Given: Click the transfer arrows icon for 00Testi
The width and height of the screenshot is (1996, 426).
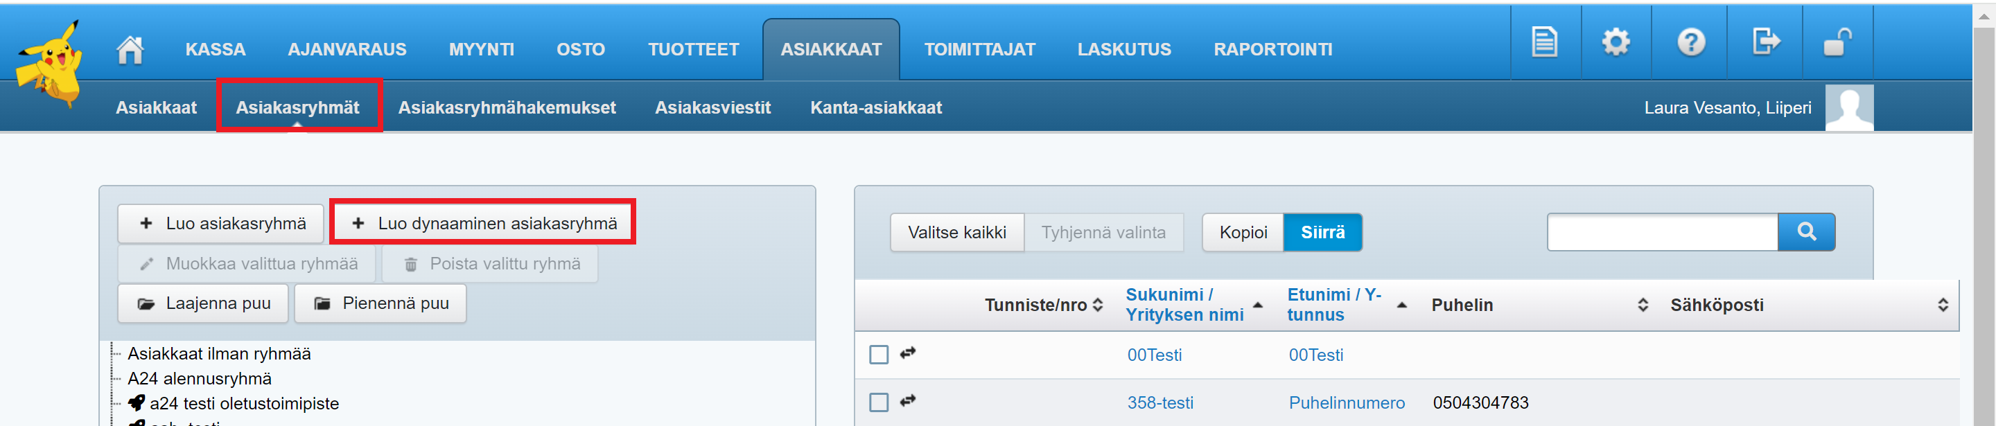Looking at the screenshot, I should (907, 353).
